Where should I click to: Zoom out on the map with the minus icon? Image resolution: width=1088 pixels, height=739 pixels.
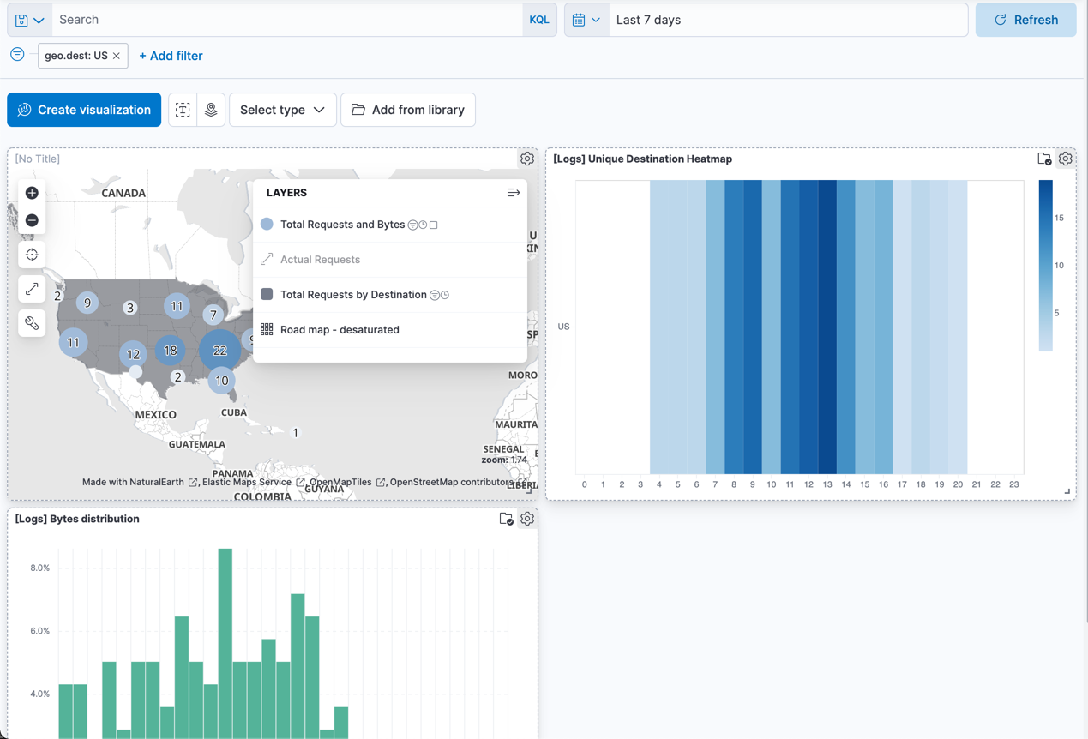point(32,220)
